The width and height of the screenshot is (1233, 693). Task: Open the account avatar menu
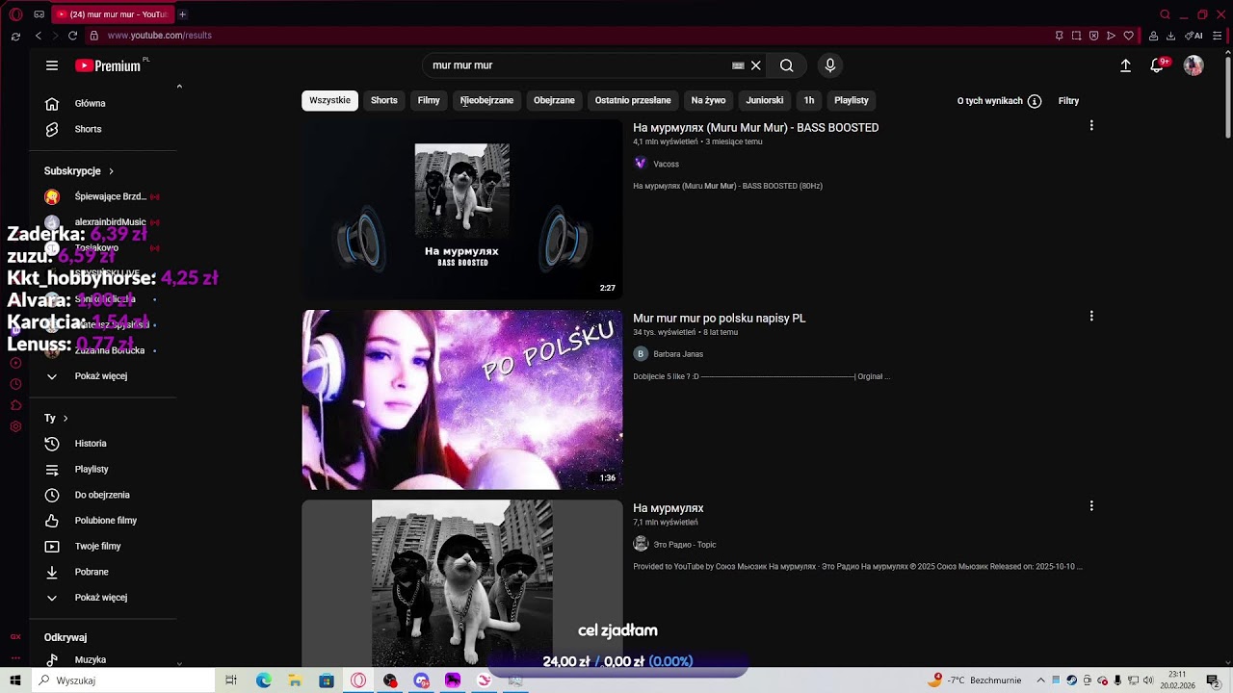[1194, 65]
